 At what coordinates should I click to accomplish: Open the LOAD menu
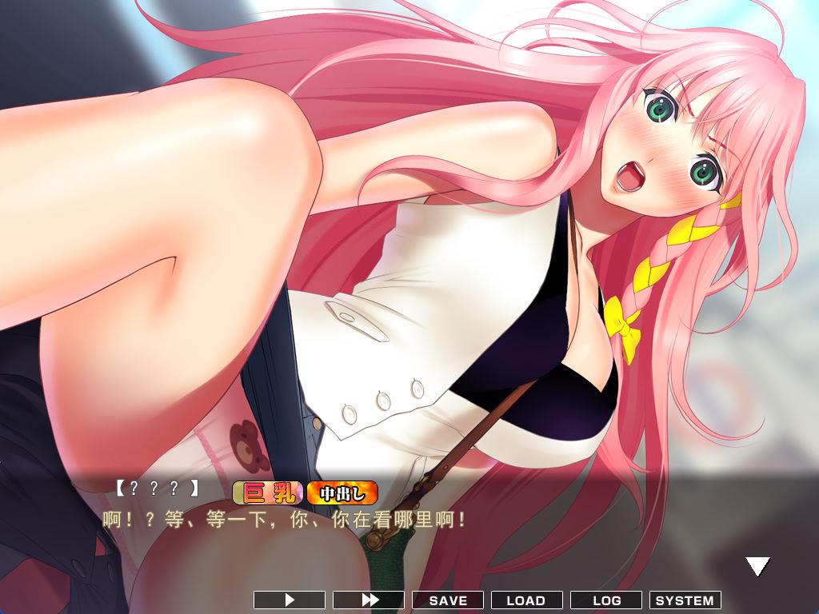pyautogui.click(x=526, y=600)
